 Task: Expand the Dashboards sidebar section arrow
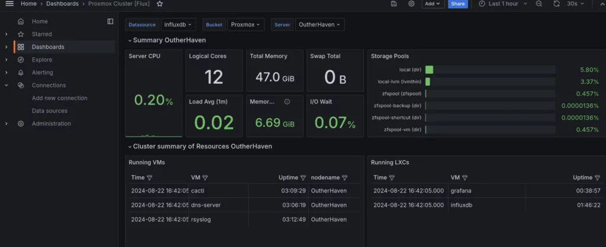tap(6, 47)
